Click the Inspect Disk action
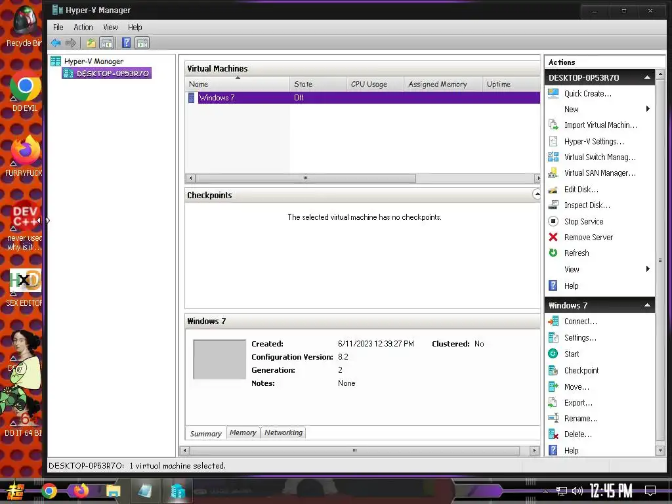The image size is (672, 504). click(x=587, y=205)
